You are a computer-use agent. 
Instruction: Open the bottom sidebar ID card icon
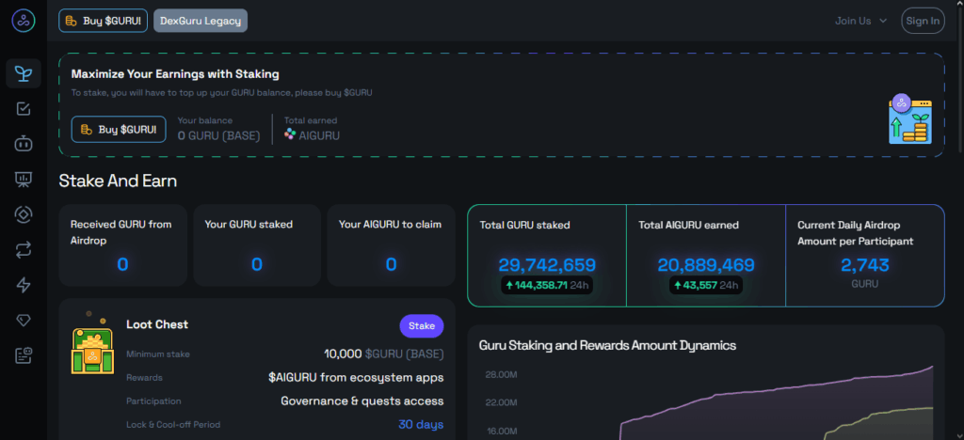24,355
